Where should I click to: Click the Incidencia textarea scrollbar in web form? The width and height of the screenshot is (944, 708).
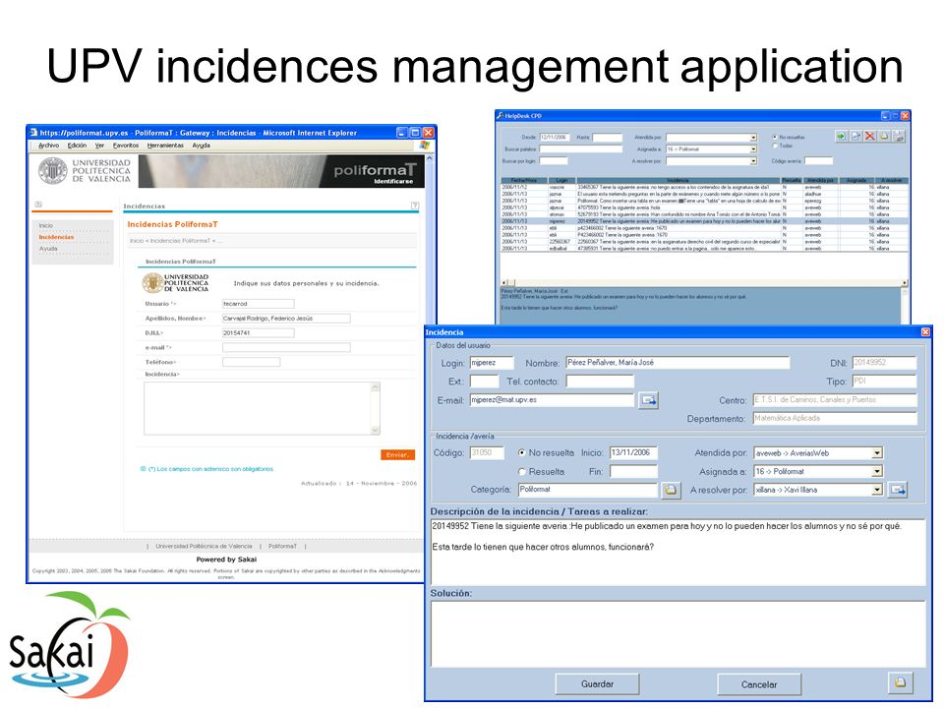tap(375, 408)
